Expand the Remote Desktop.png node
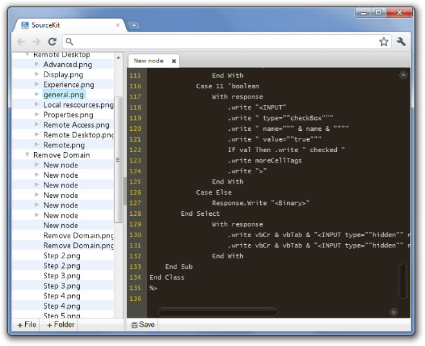The width and height of the screenshot is (425, 346). click(37, 135)
